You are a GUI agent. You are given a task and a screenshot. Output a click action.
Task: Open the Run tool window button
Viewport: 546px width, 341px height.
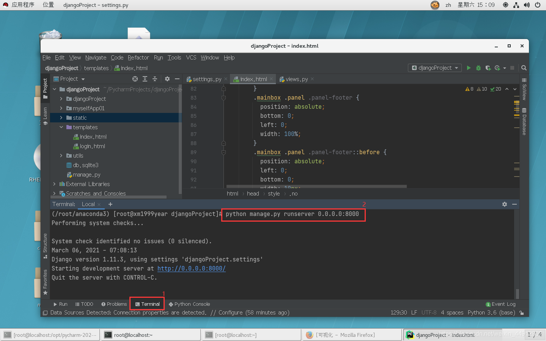point(60,304)
